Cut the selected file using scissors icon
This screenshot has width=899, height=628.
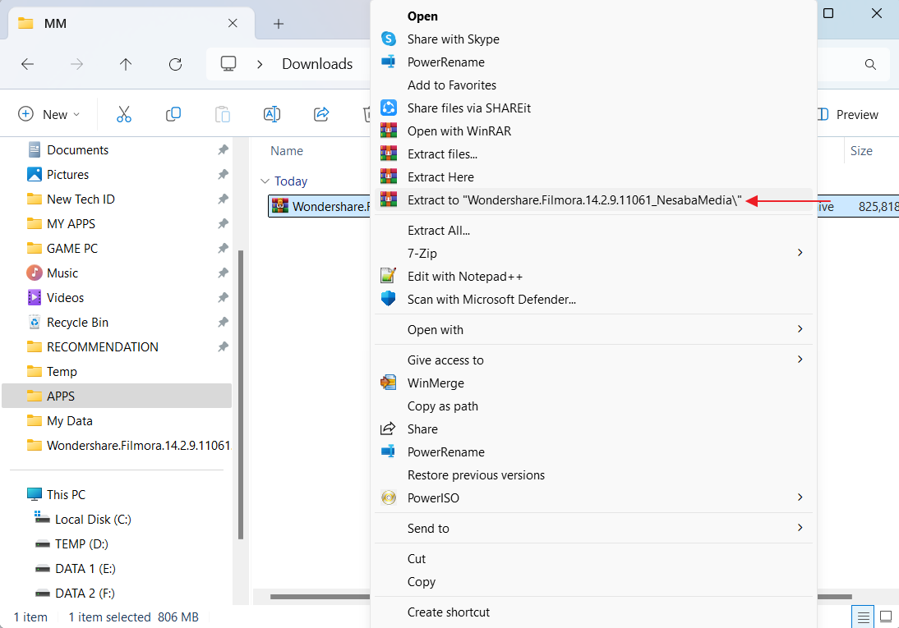124,114
